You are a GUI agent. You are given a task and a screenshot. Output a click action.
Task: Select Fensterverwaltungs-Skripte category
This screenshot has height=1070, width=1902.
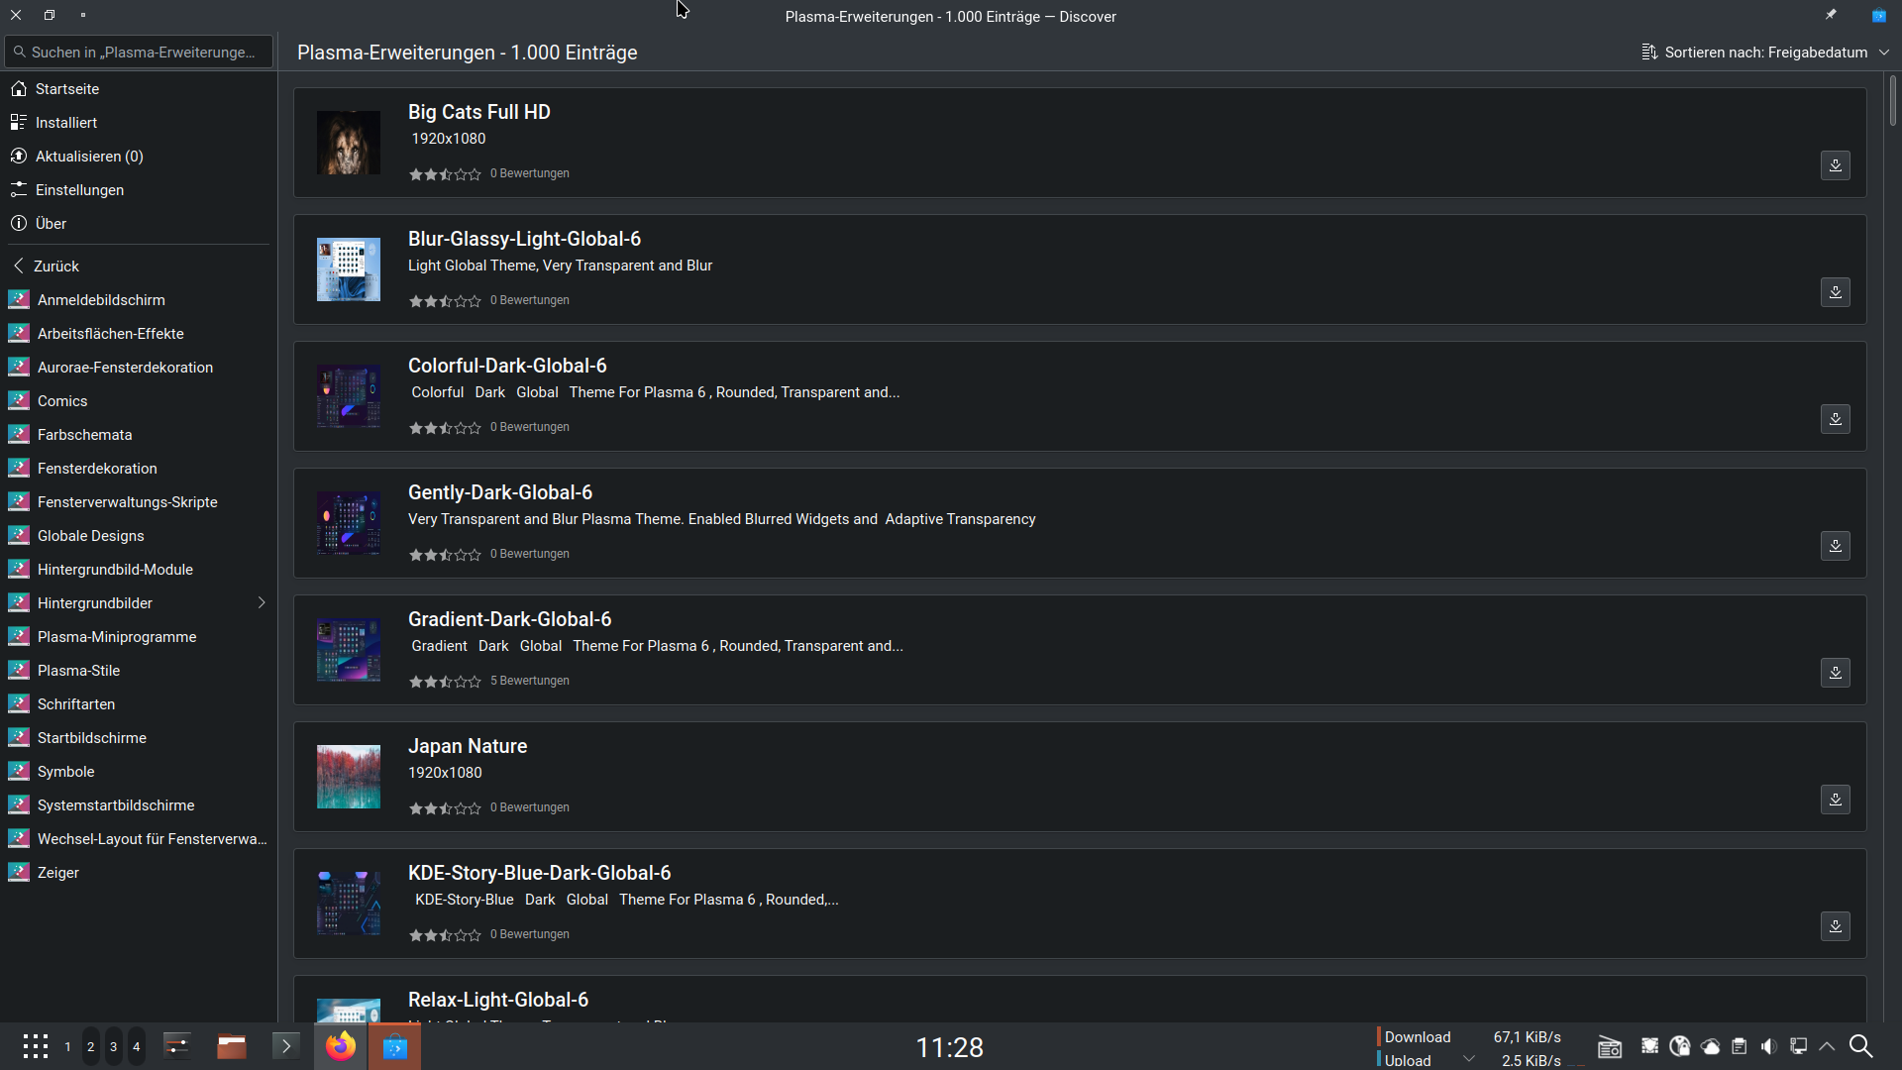(139, 502)
